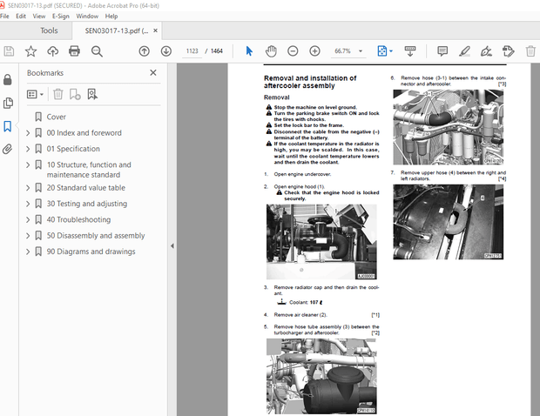Open the security padlock panel
540x416 pixels.
point(8,80)
